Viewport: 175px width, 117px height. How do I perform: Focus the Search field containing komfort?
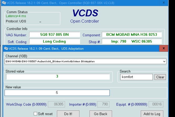pos(136,77)
